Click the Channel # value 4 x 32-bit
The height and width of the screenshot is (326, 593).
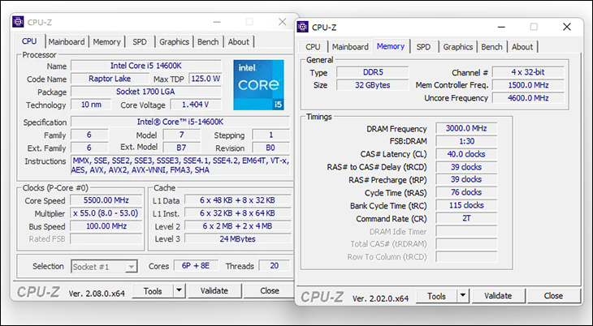[x=528, y=72]
